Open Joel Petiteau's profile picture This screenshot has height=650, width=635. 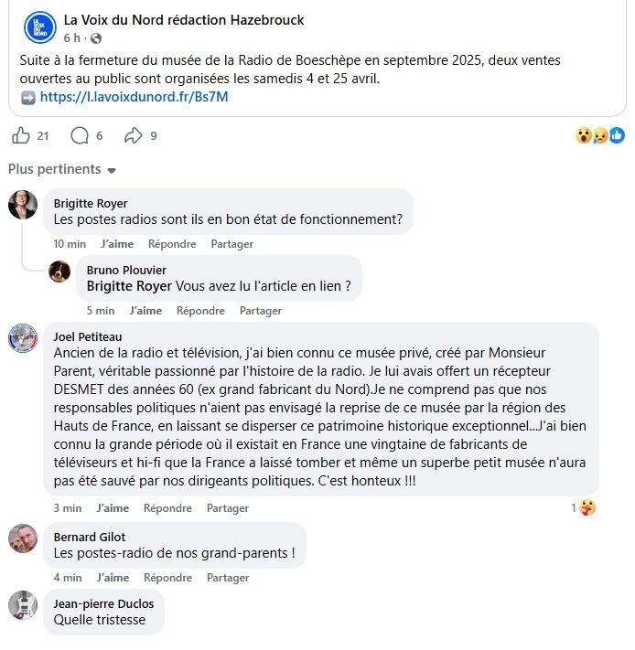tap(23, 337)
